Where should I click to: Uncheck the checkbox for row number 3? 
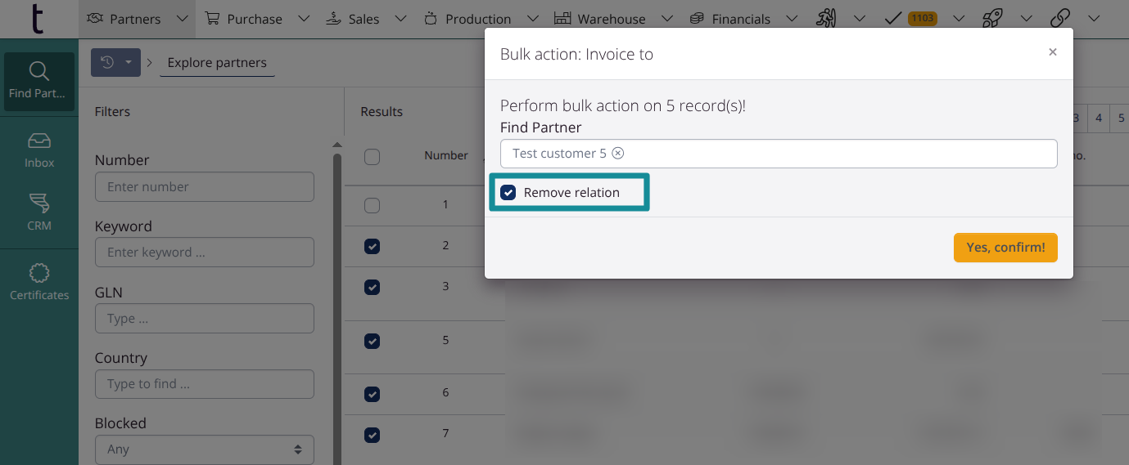tap(372, 287)
